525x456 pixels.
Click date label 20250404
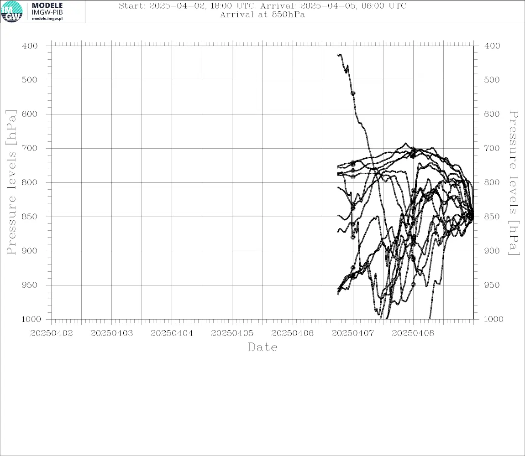point(172,333)
